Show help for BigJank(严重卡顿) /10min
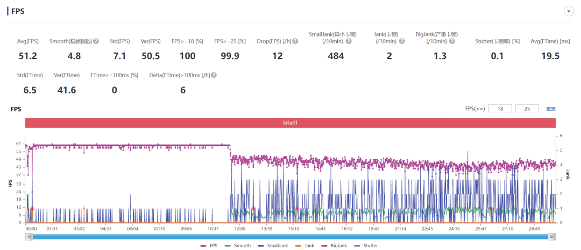Image resolution: width=581 pixels, height=250 pixels. [452, 41]
